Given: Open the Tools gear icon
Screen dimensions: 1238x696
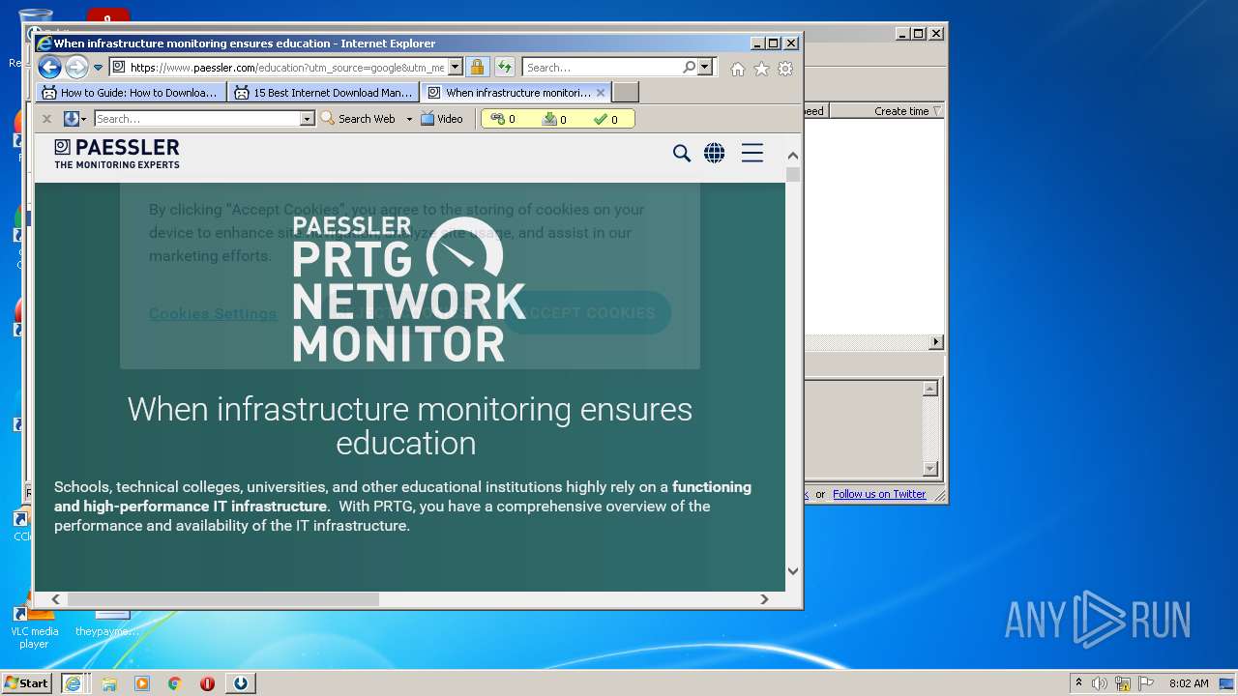Looking at the screenshot, I should 785,69.
